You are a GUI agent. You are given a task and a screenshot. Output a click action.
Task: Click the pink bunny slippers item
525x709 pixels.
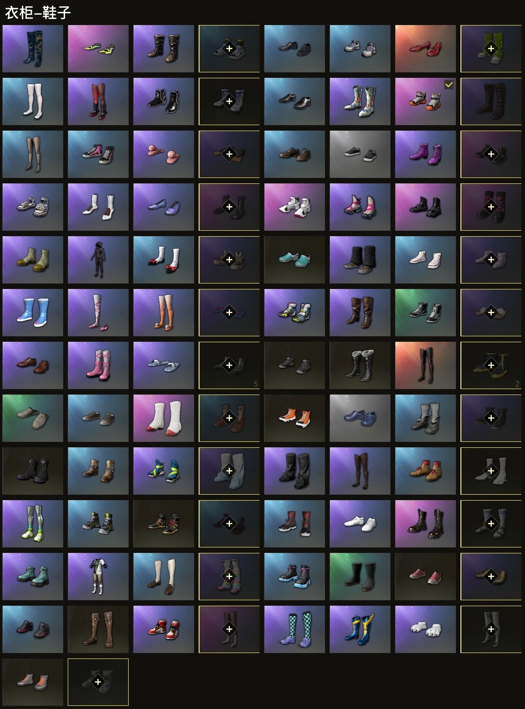[164, 154]
